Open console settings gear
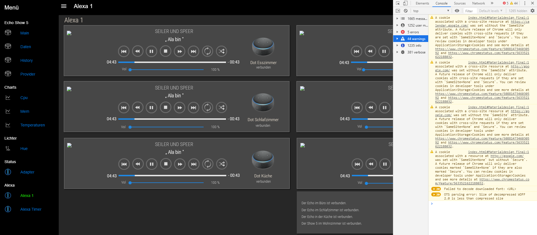The width and height of the screenshot is (537, 235). coord(532,11)
